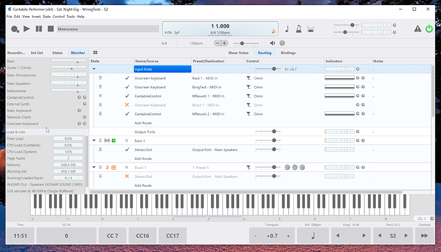Click the RSS-style MIDI activity icon in display
Image resolution: width=441 pixels, height=252 pixels.
click(x=274, y=32)
